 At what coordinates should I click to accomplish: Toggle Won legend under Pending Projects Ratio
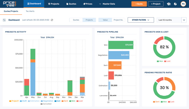tap(164, 102)
